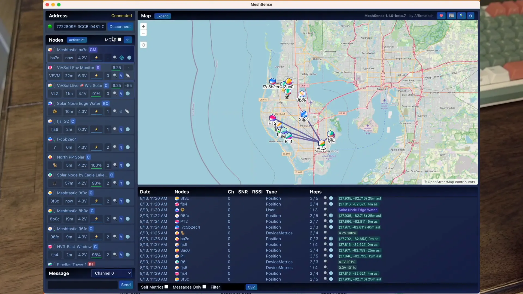Select Meshtastic 96fc node name

pos(72,229)
